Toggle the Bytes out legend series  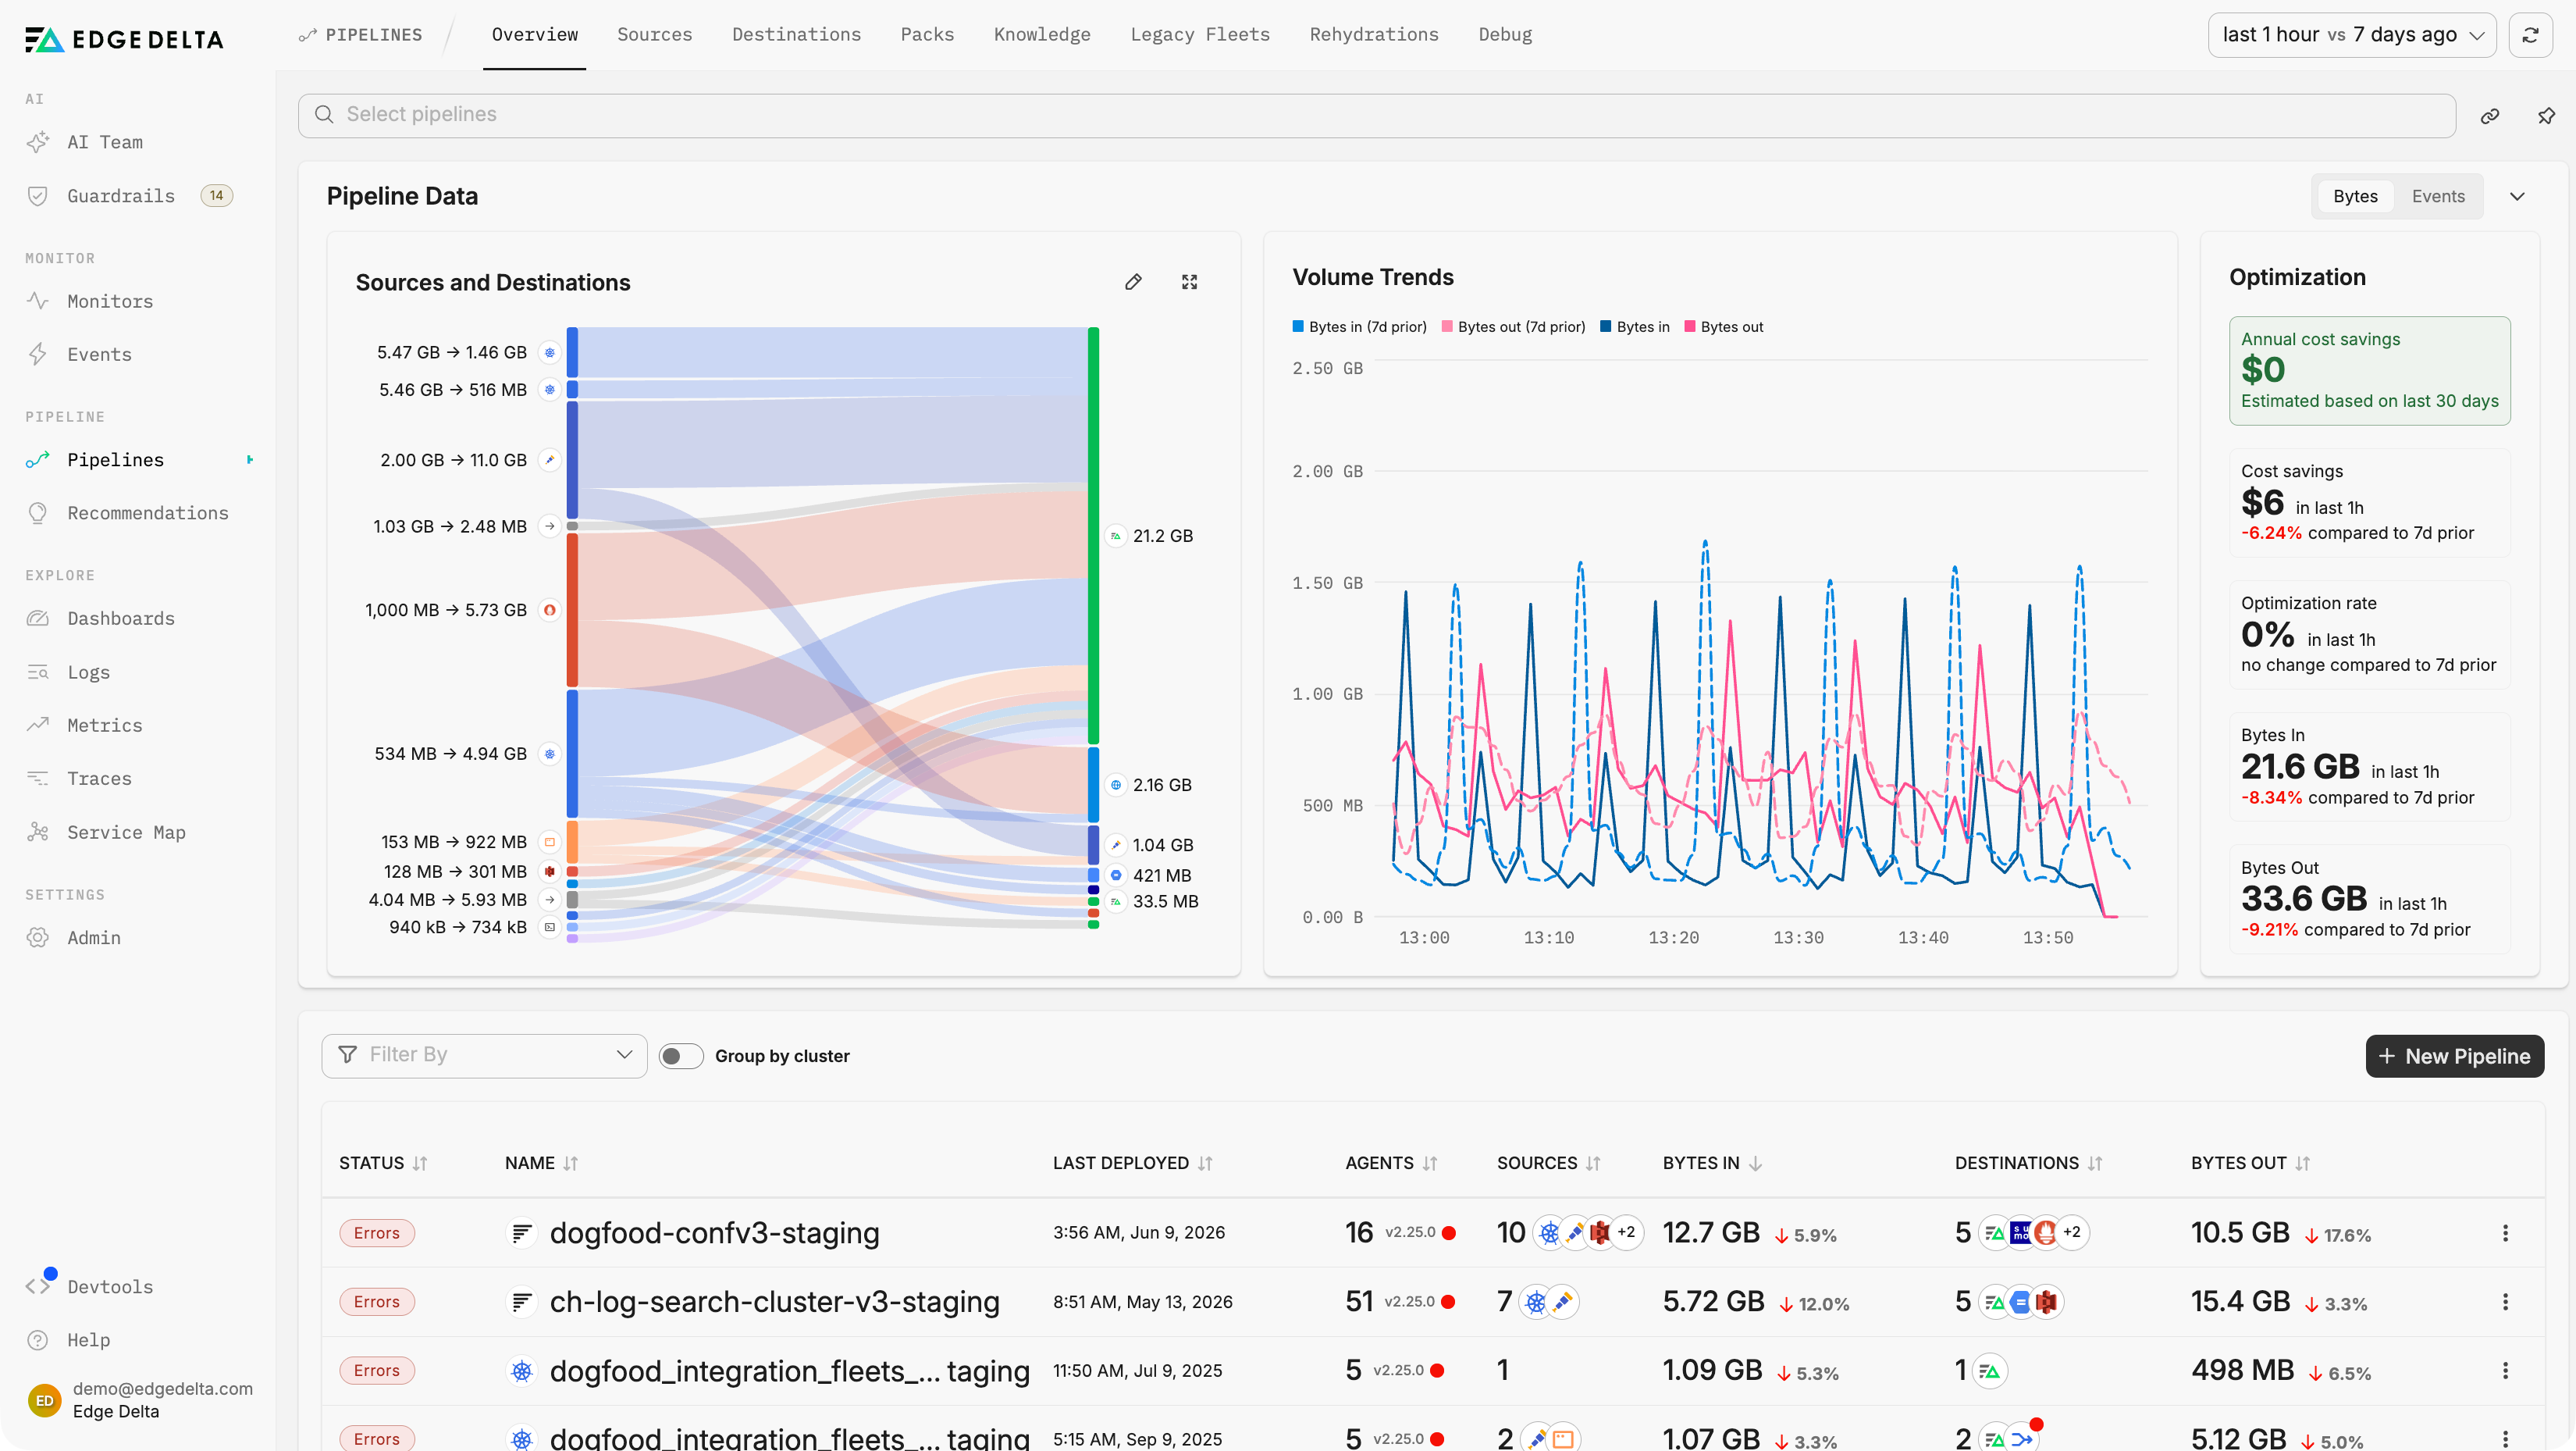[1723, 327]
